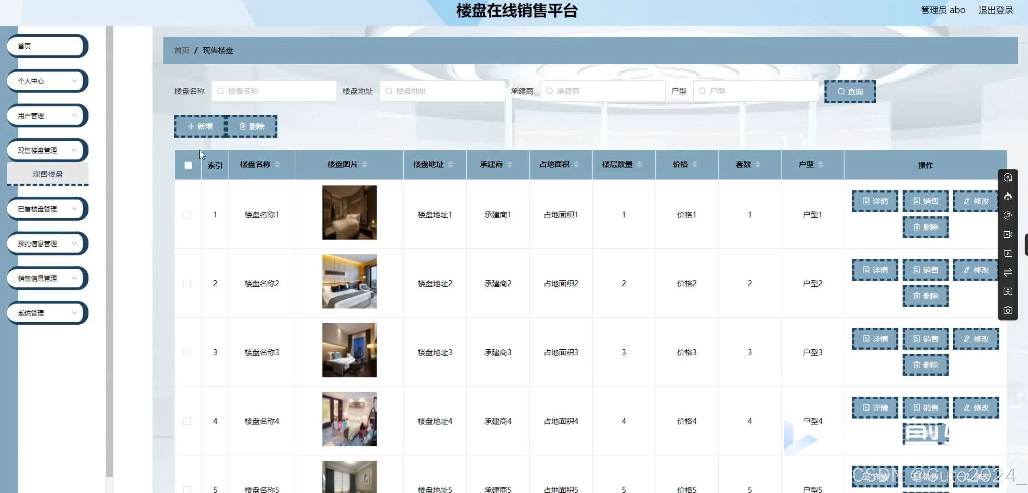This screenshot has width=1028, height=493.
Task: Expand the 已售楼盘管理 sidebar menu
Action: coord(46,209)
